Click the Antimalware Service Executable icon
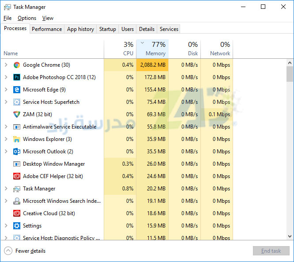 [17, 127]
